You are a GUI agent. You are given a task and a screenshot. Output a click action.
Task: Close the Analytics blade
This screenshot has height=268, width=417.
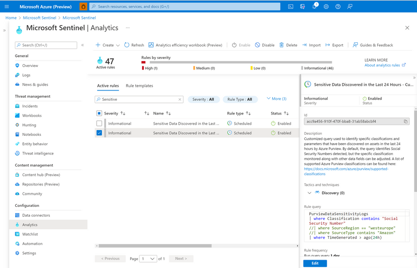pyautogui.click(x=407, y=28)
